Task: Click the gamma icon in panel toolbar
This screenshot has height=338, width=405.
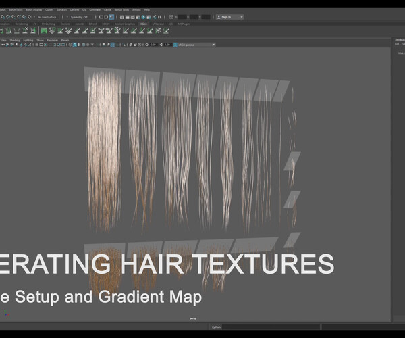Action: (161, 45)
